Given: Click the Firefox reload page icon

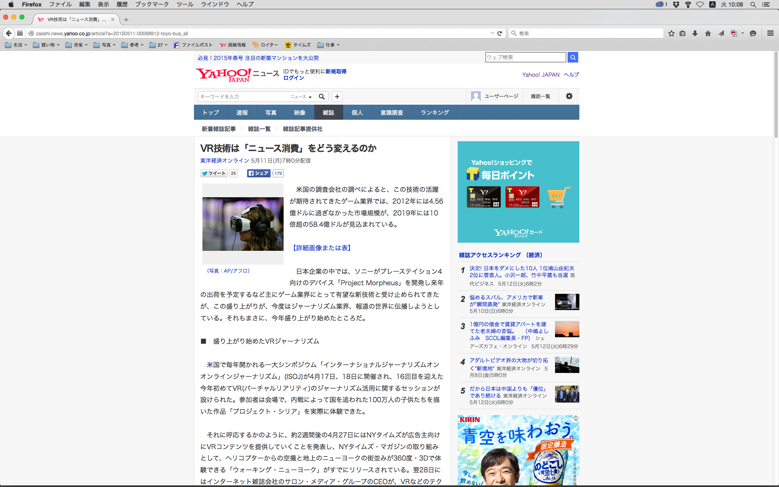Looking at the screenshot, I should click(x=499, y=33).
